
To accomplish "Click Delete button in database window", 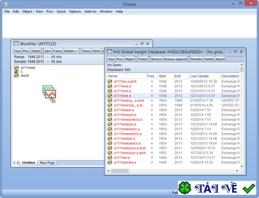I will pyautogui.click(x=209, y=59).
